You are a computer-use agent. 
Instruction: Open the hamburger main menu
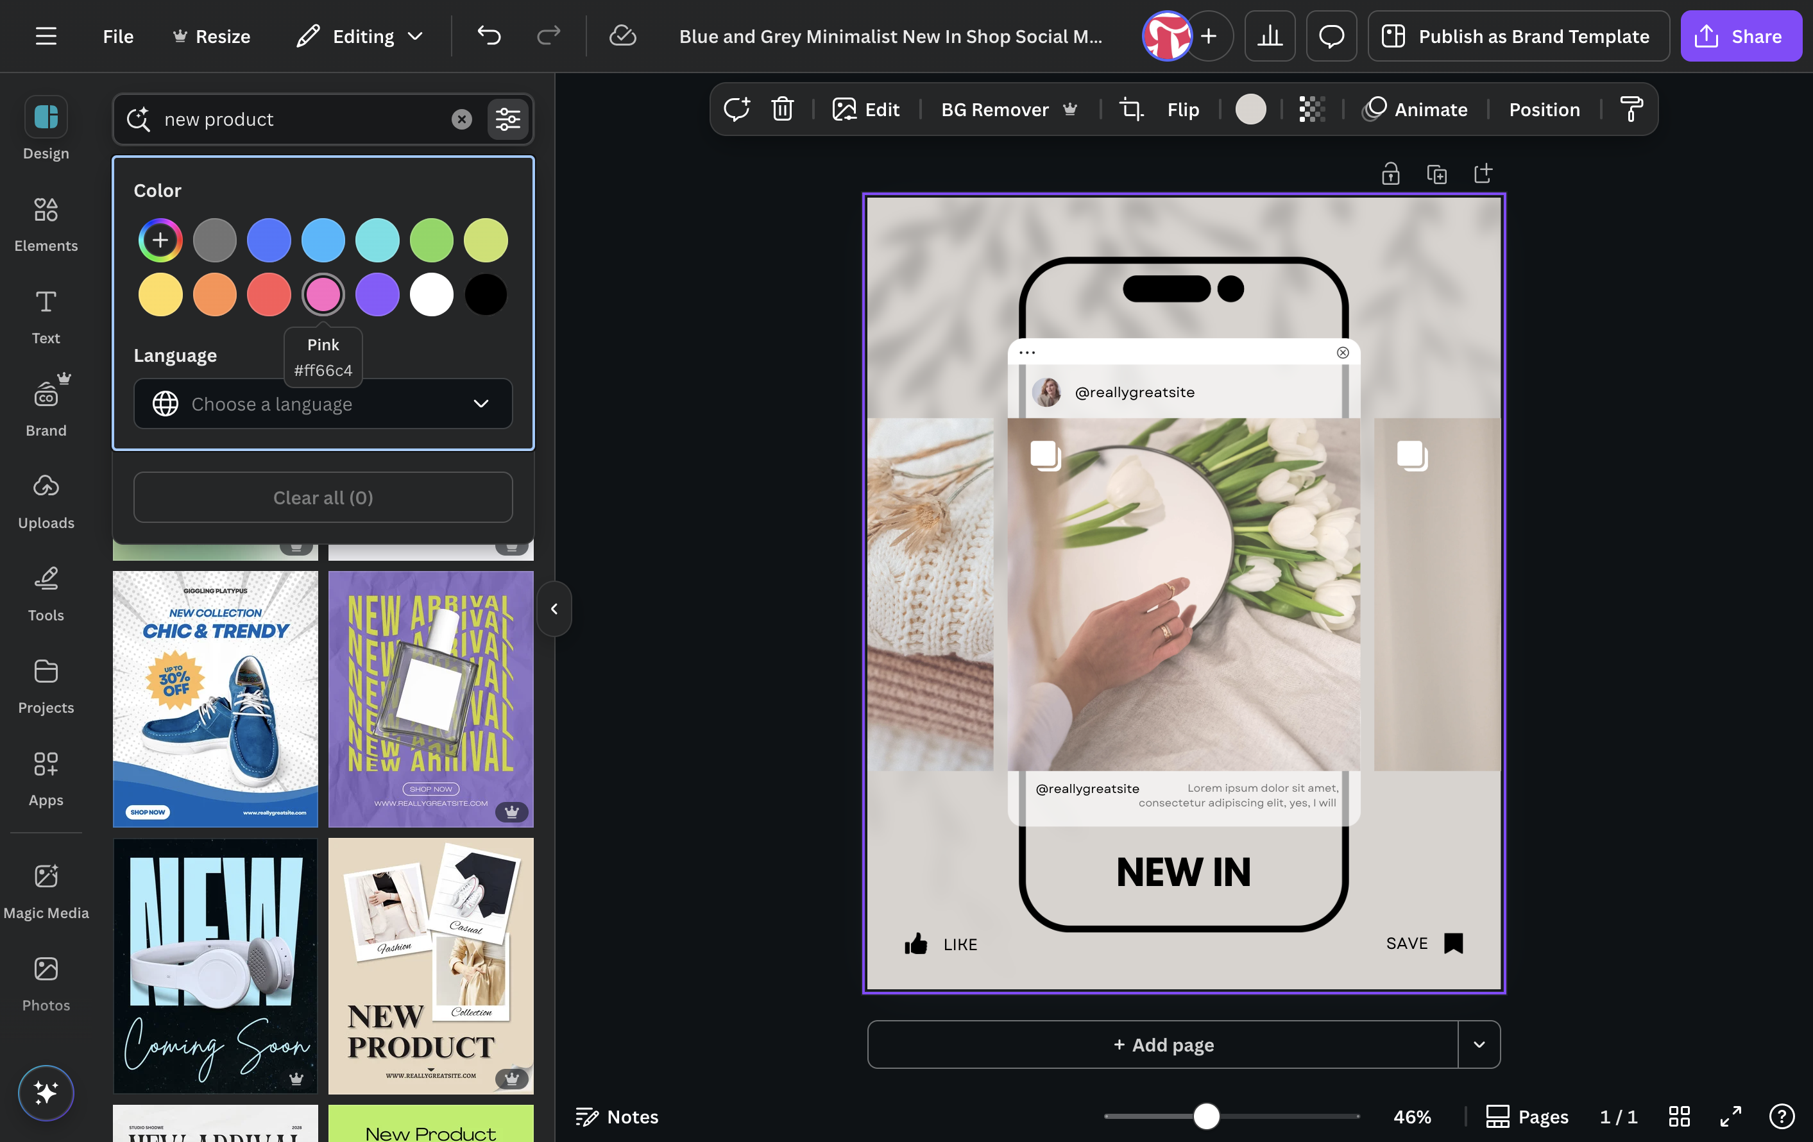pyautogui.click(x=46, y=36)
